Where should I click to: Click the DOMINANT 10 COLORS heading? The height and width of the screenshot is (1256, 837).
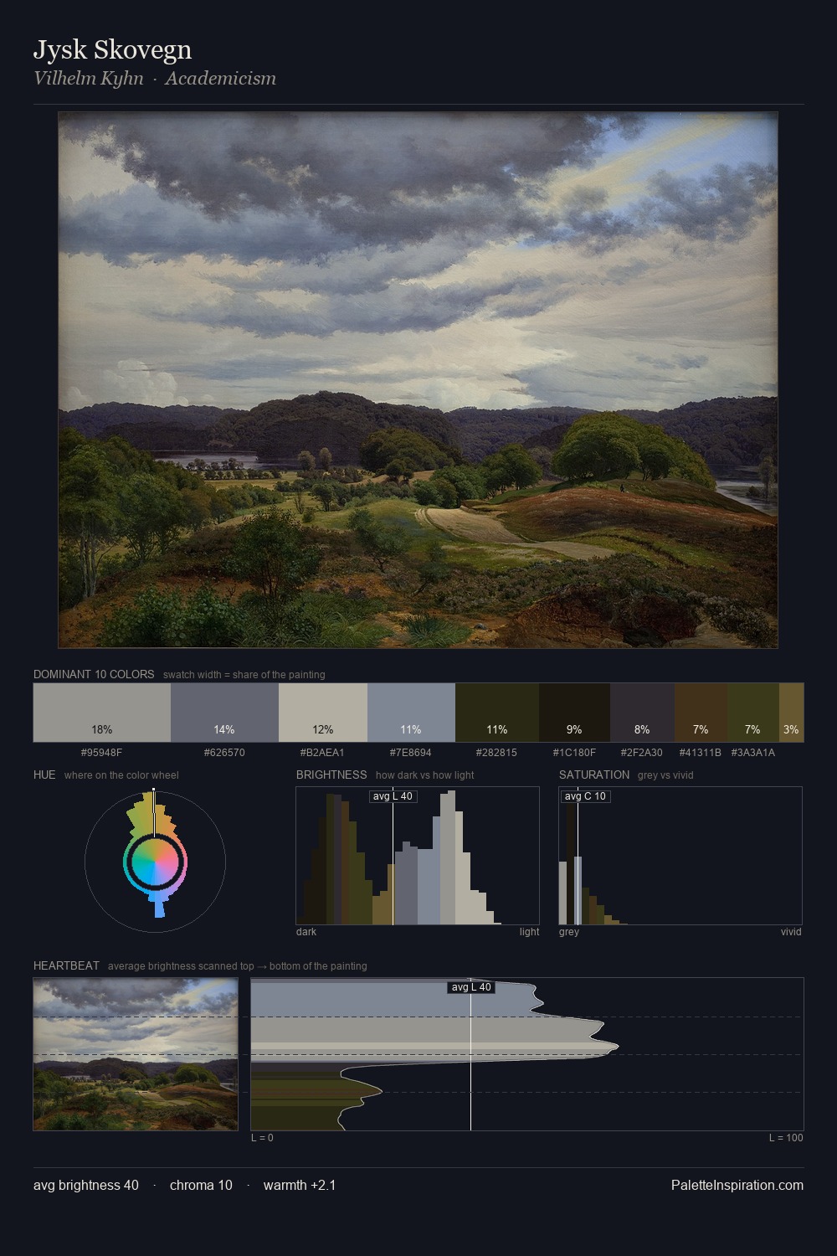(x=94, y=674)
